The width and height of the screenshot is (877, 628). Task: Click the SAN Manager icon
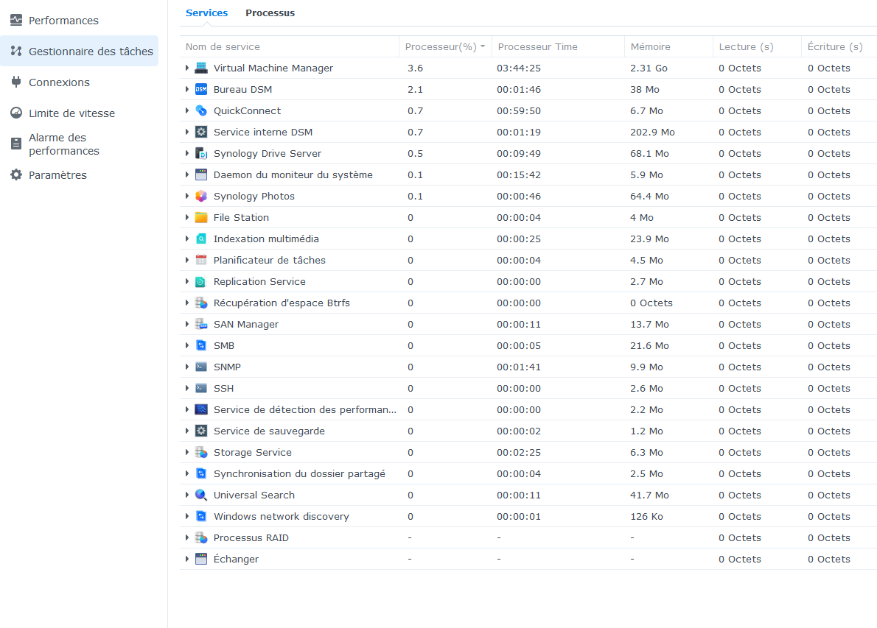[x=201, y=324]
